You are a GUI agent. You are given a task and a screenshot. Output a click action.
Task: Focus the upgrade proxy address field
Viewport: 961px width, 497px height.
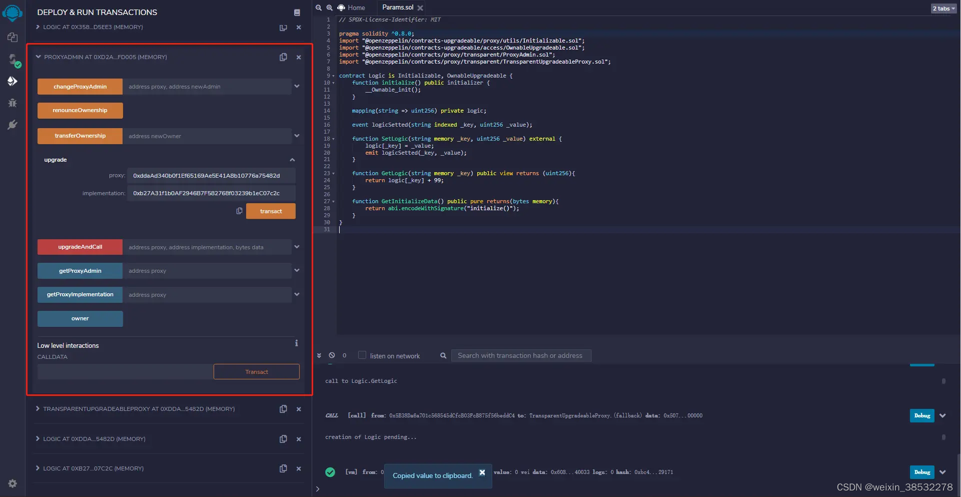tap(211, 176)
